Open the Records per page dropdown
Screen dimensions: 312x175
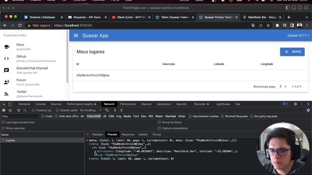(x=283, y=87)
